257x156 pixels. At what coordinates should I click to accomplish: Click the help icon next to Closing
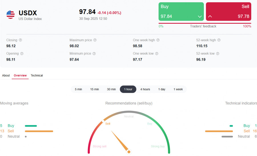20,40
